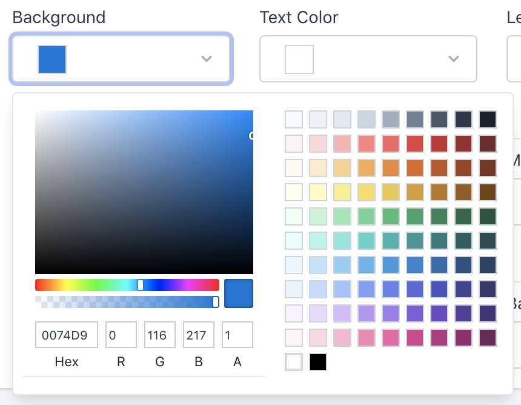The height and width of the screenshot is (405, 521).
Task: Select the black swatch at palette bottom
Action: point(318,362)
